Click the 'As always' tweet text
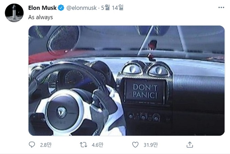The height and width of the screenshot is (154, 230). click(x=41, y=17)
